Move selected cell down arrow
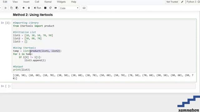Image resolution: width=200 pixels, height=112 pixels. coord(29,8)
